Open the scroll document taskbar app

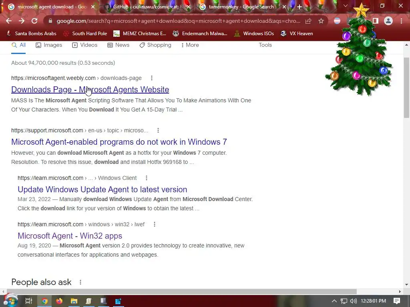(88, 301)
